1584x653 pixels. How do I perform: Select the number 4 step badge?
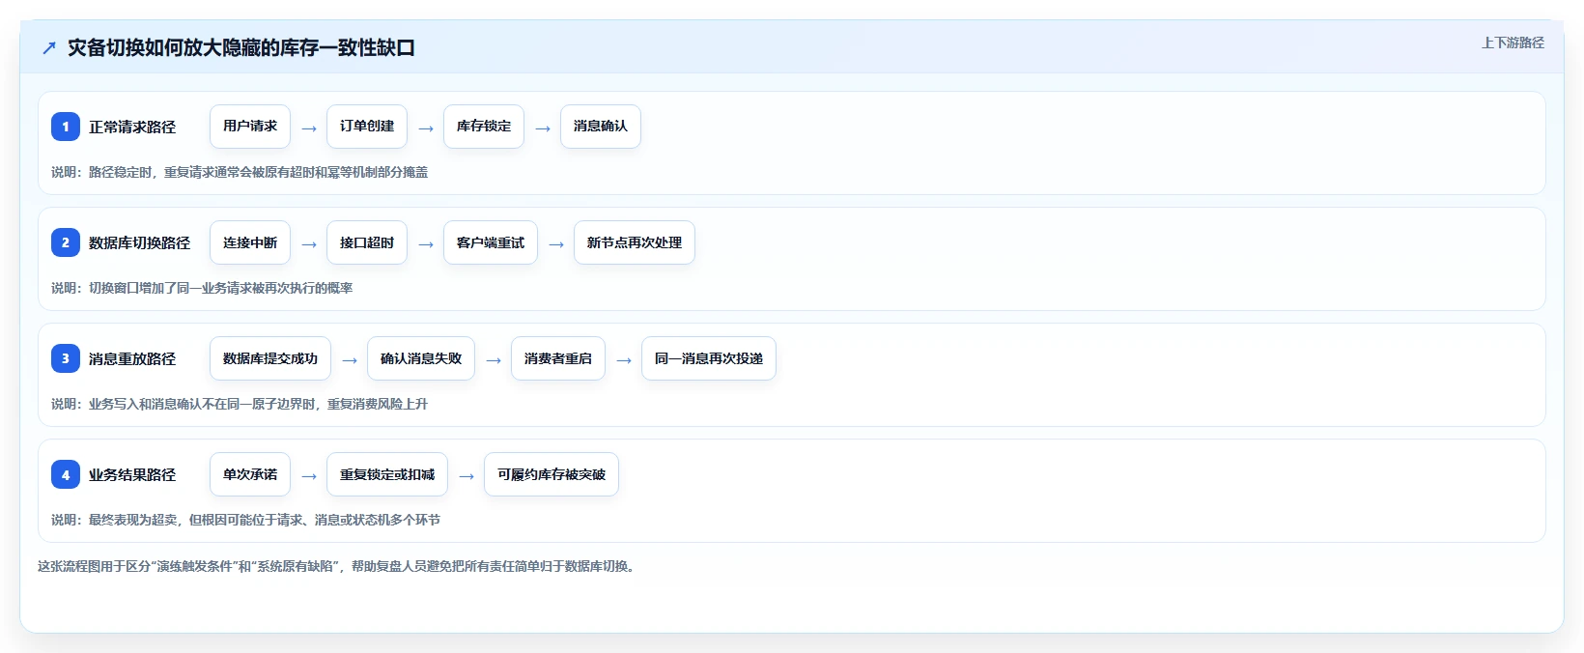click(66, 474)
